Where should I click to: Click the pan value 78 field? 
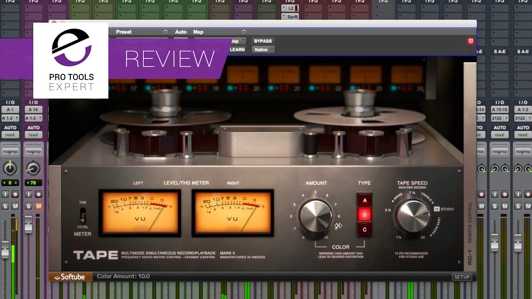tap(33, 183)
